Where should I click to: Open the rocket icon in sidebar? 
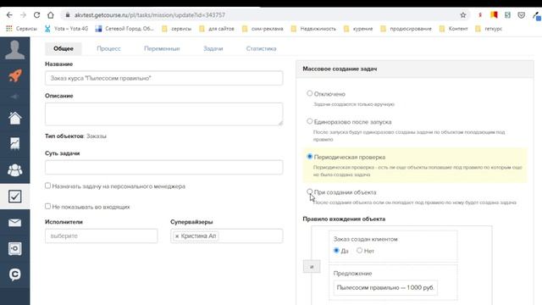15,75
